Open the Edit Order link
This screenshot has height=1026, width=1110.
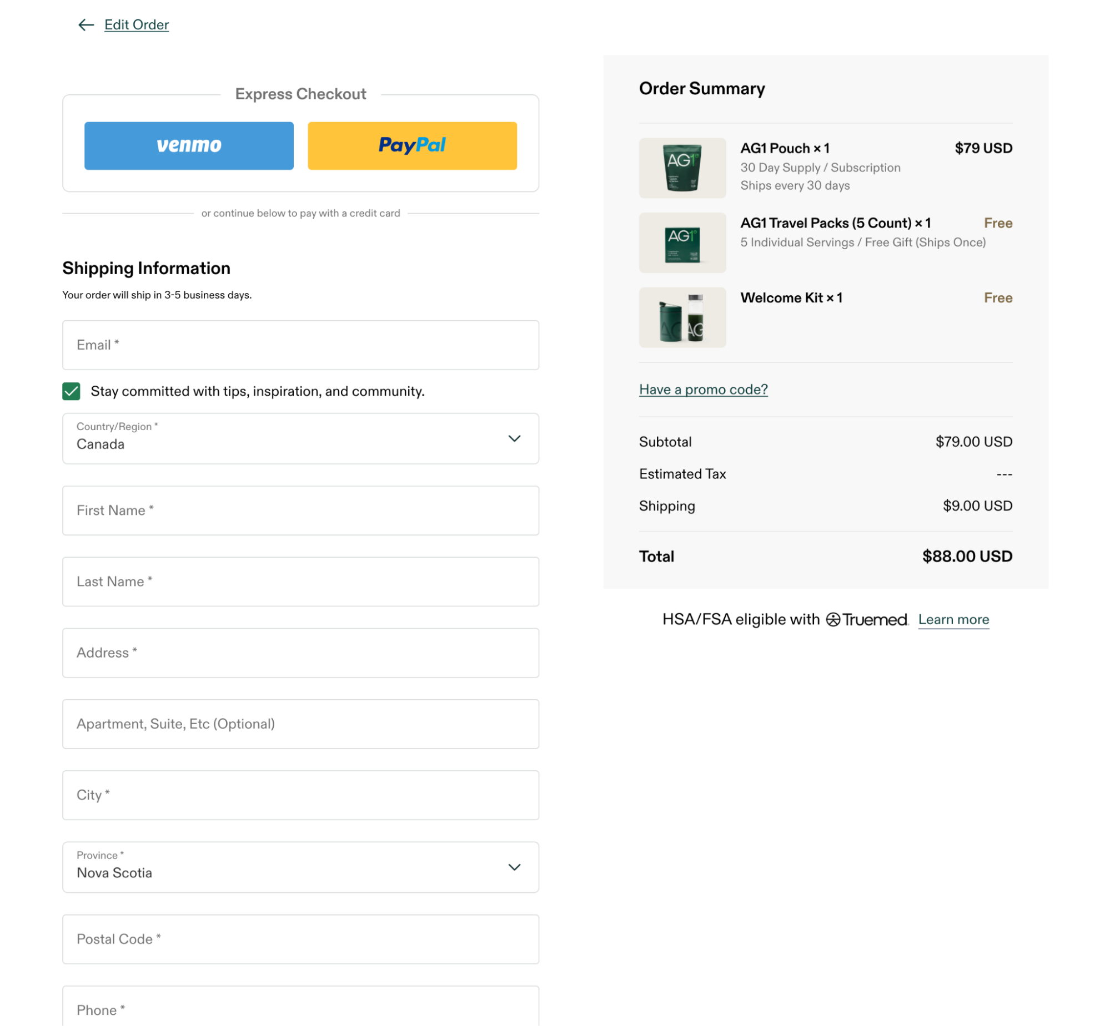[137, 24]
